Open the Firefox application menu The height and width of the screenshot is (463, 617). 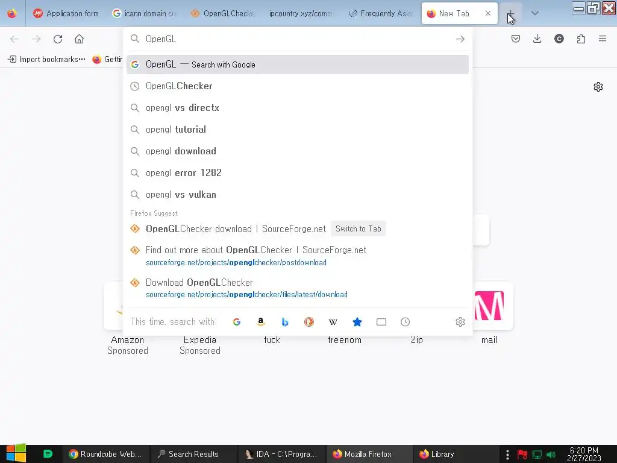[603, 39]
